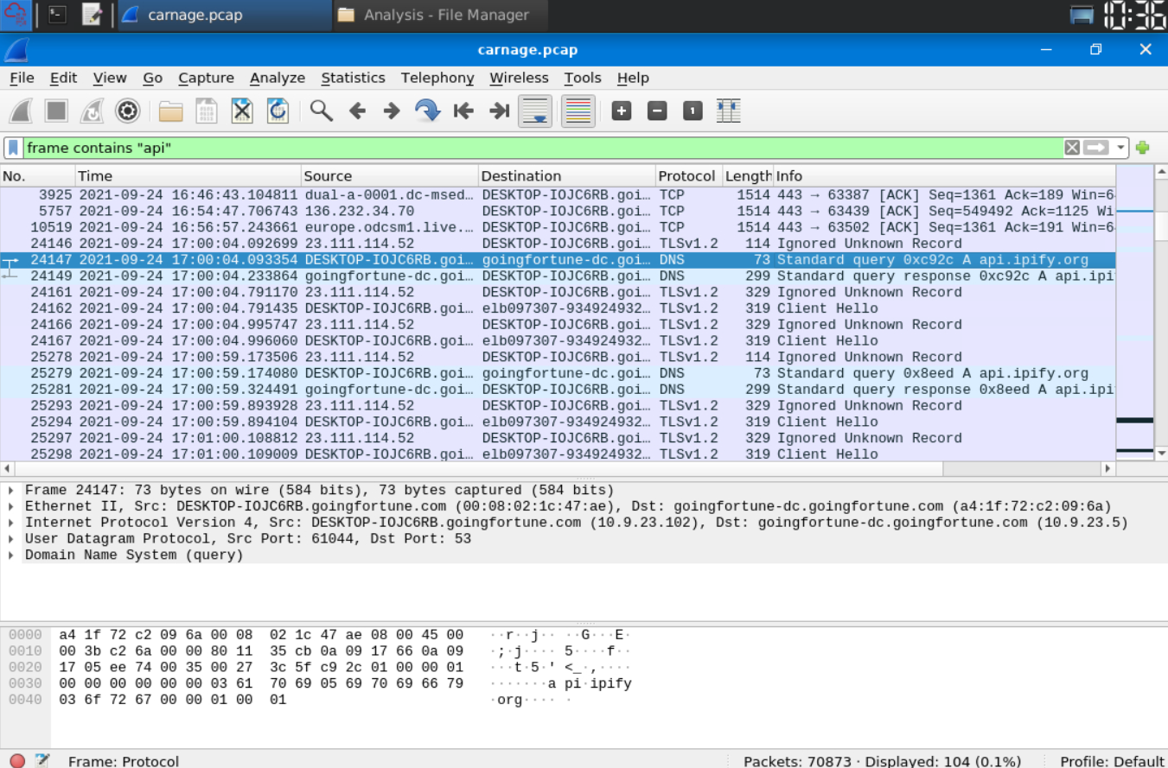Click Profile: Default in status bar
The image size is (1168, 768).
(1112, 761)
